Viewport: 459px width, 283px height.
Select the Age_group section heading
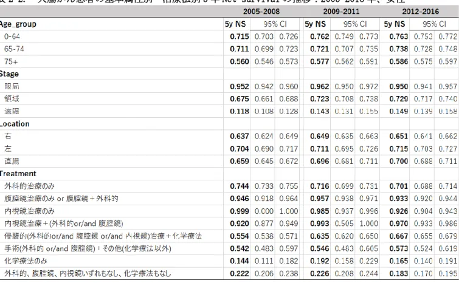click(18, 24)
